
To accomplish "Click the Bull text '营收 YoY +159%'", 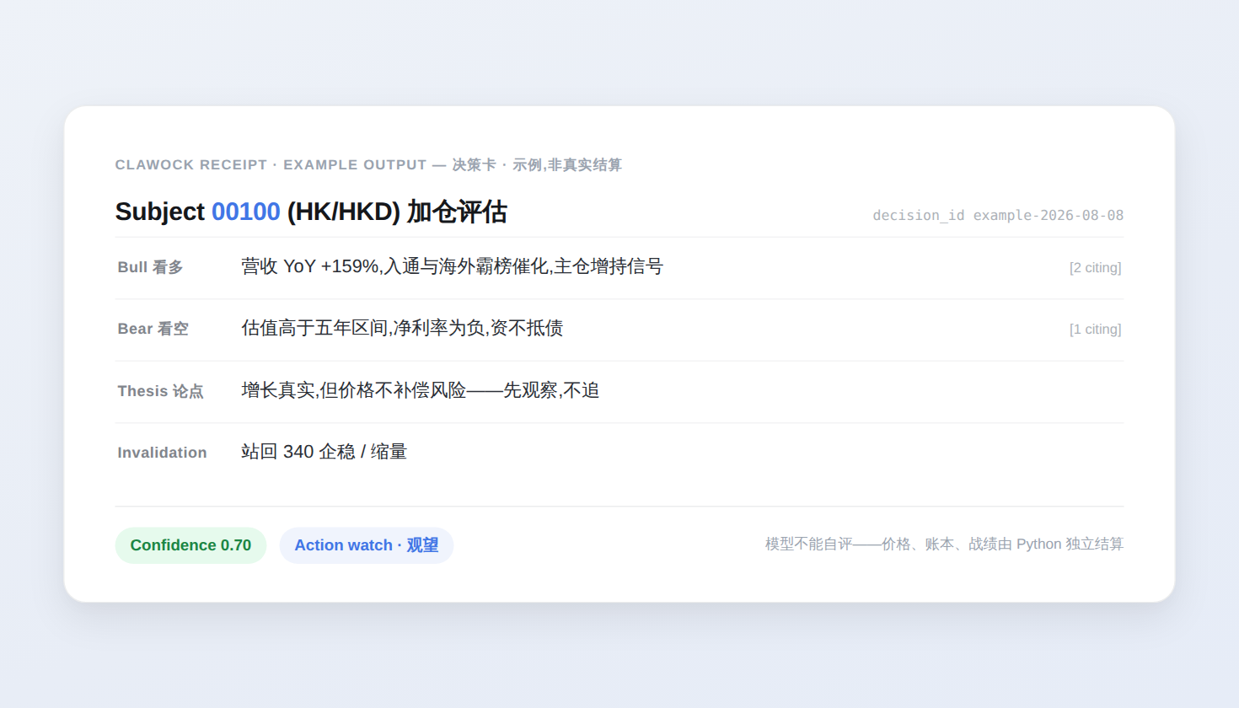I will pos(310,266).
